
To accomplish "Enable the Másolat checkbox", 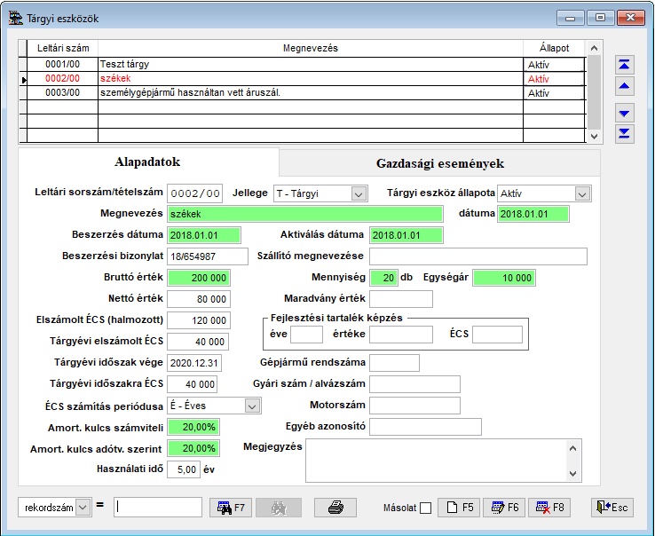I will [425, 508].
